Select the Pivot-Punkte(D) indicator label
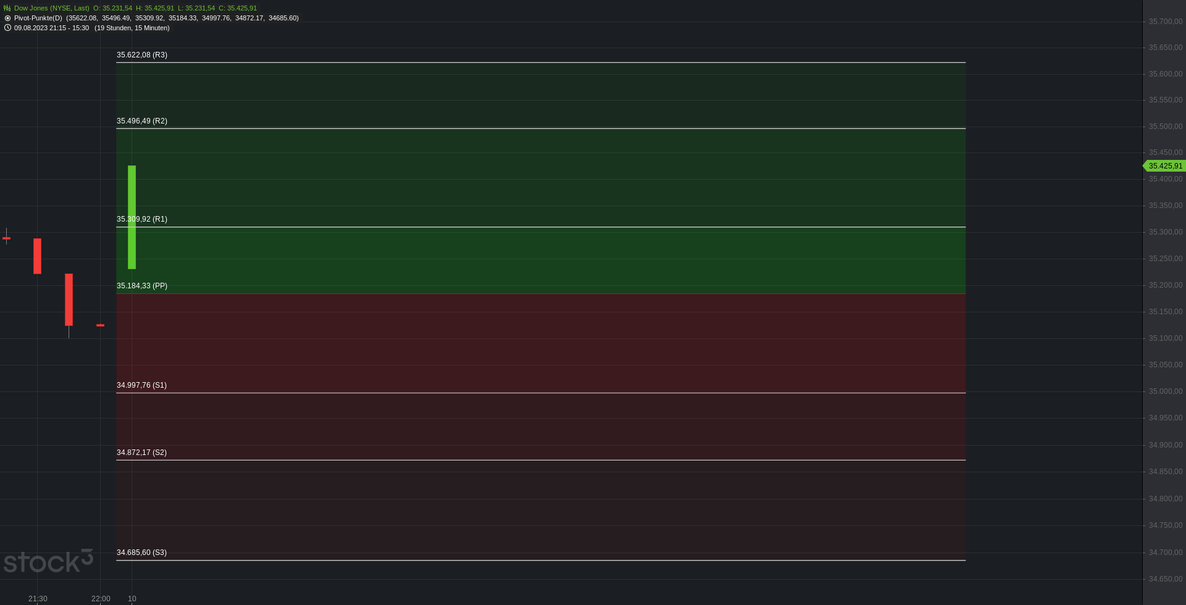The width and height of the screenshot is (1186, 605). pos(38,18)
